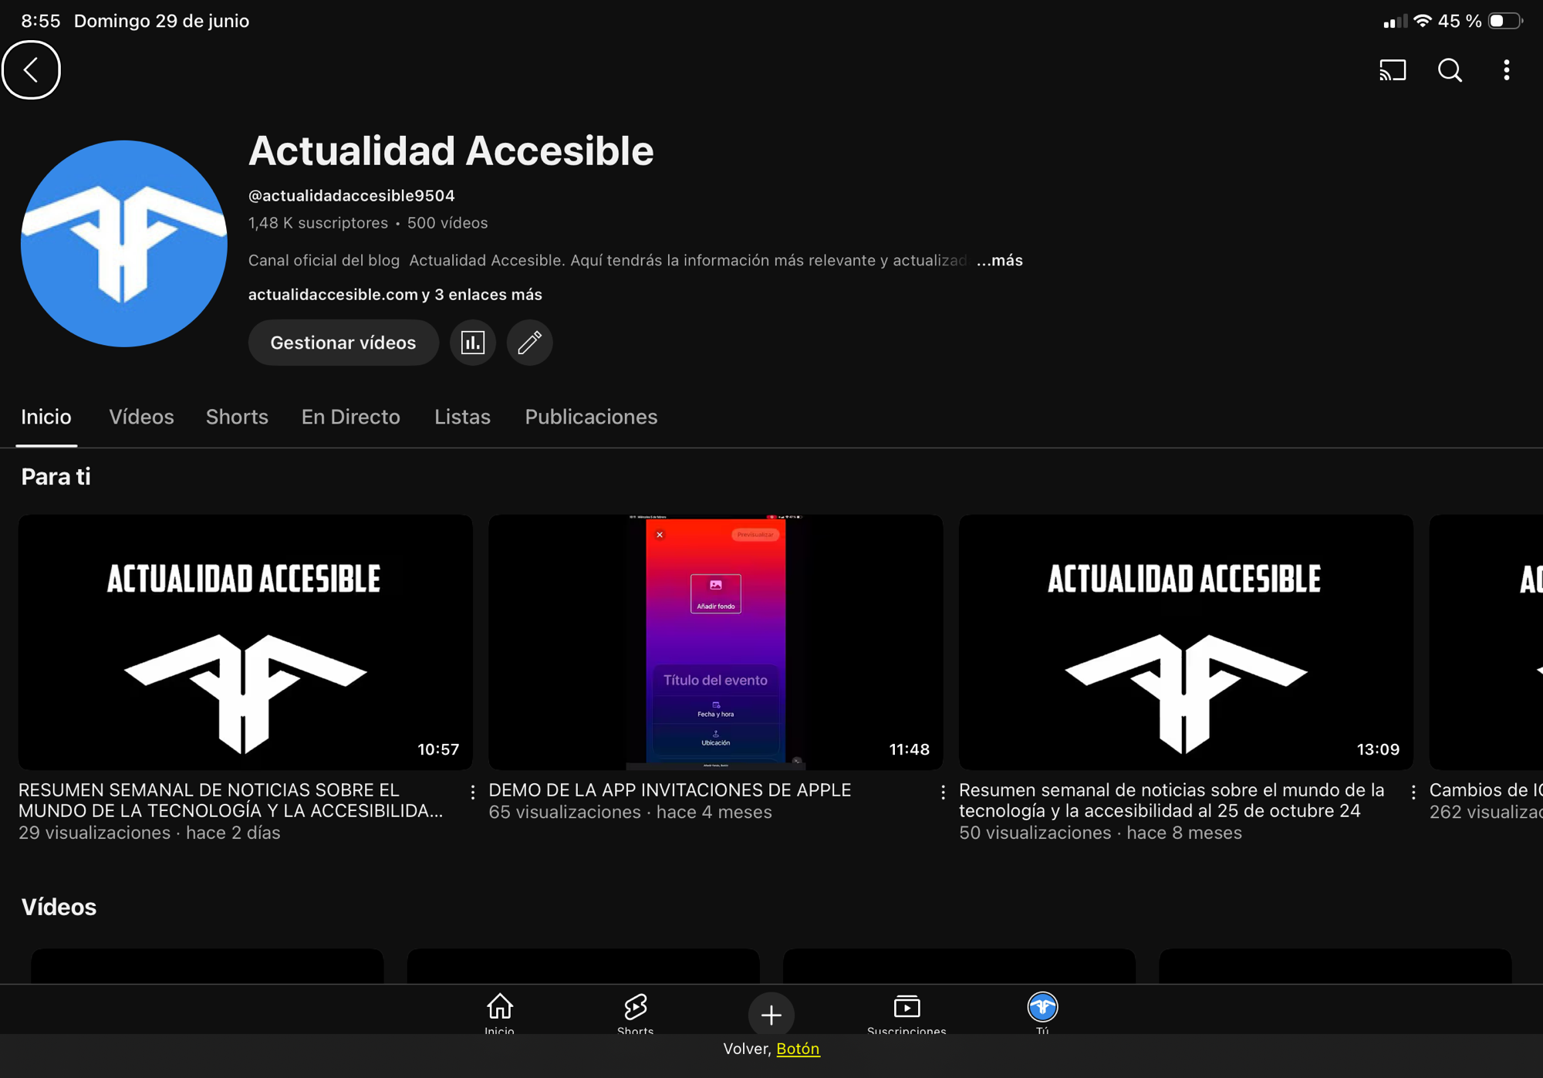Select the Inicio channel tab

pyautogui.click(x=46, y=417)
